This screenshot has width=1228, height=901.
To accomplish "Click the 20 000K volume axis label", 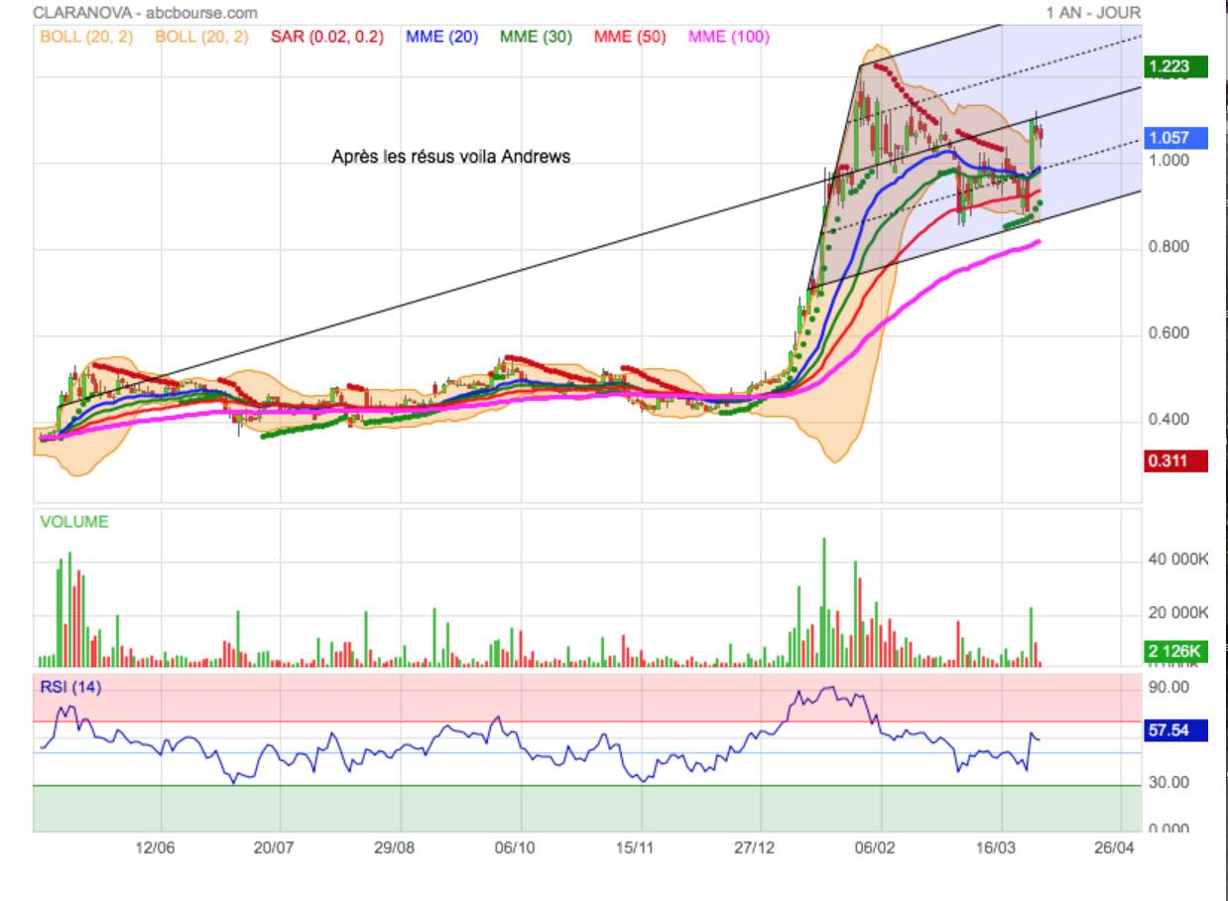I will 1179,613.
